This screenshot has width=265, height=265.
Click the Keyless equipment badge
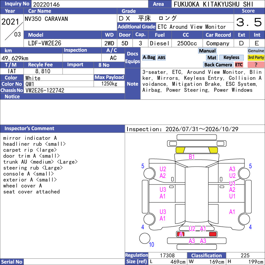click(231, 58)
